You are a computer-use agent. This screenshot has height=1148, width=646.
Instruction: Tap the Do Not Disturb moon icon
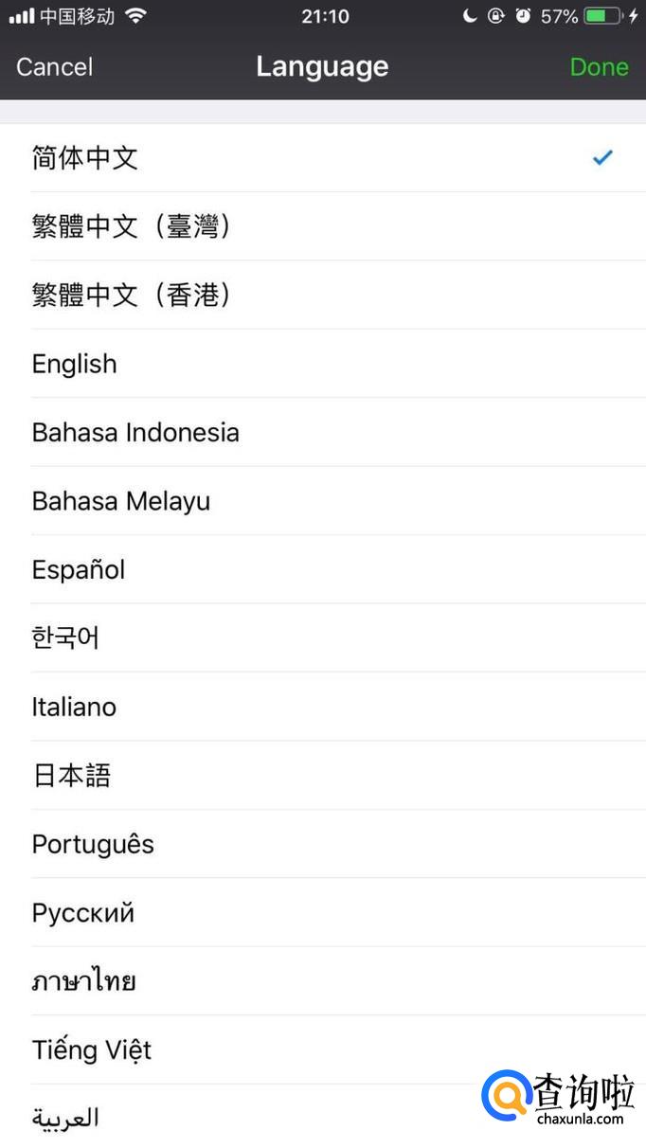click(469, 17)
